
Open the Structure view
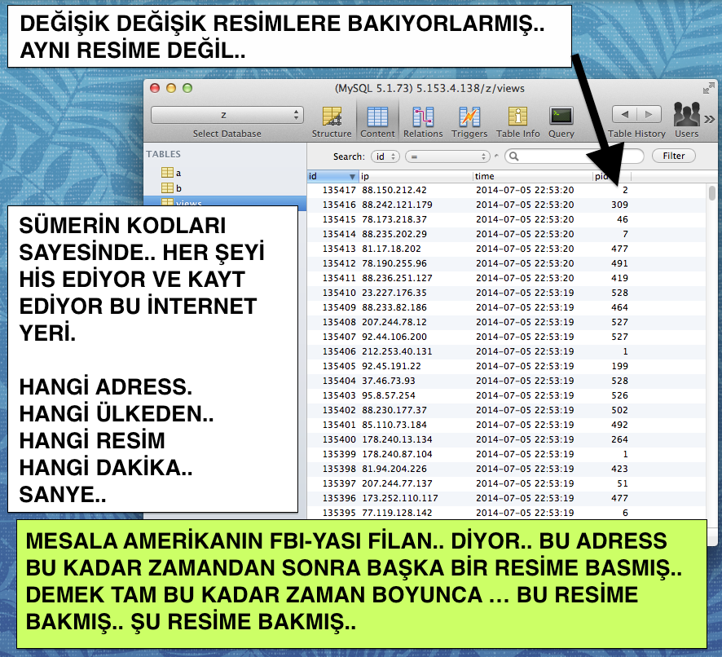(332, 121)
